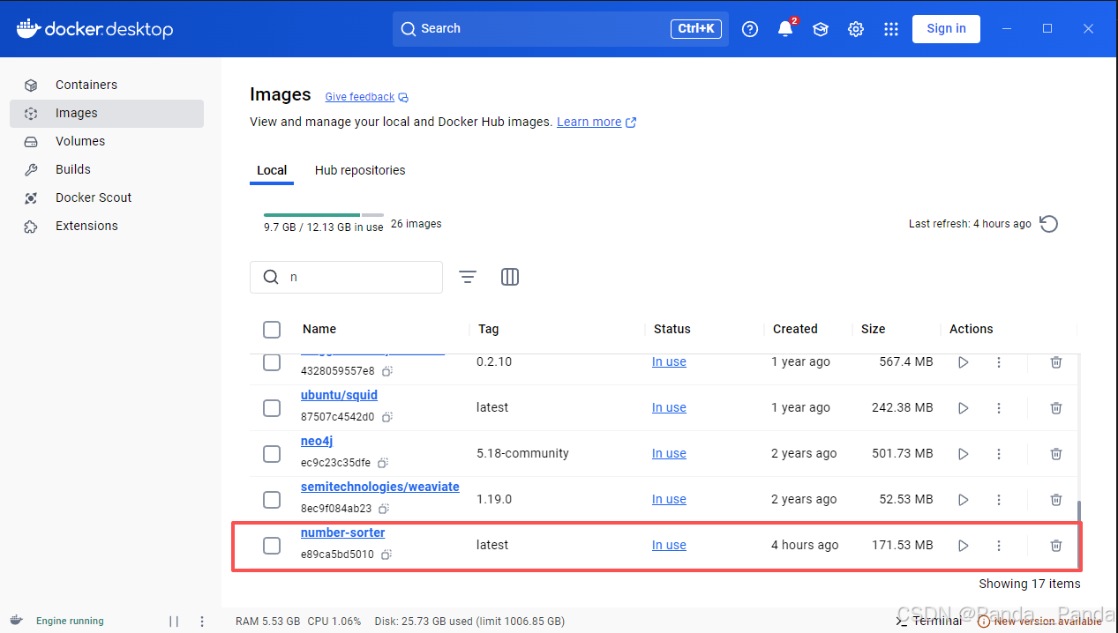Viewport: 1118px width, 633px height.
Task: Click the disk usage progress bar
Action: pos(323,215)
